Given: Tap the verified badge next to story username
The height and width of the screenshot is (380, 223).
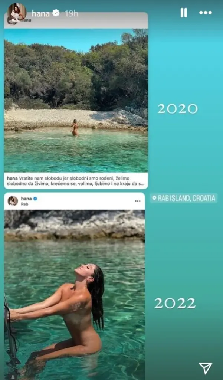Looking at the screenshot, I should coord(56,13).
